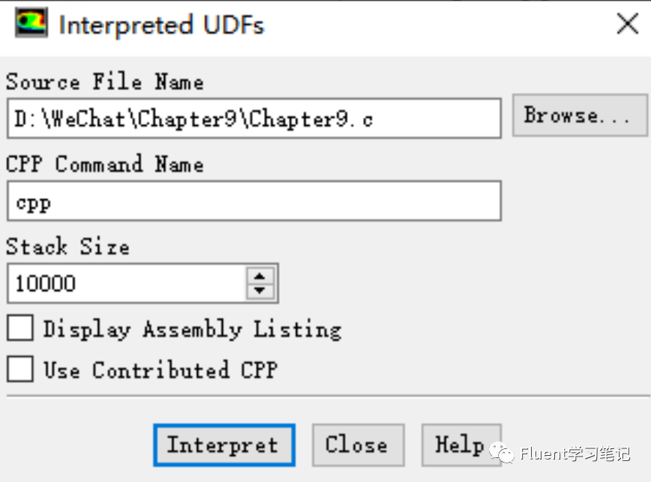Interpret the UDF source file
The height and width of the screenshot is (482, 651).
click(223, 445)
